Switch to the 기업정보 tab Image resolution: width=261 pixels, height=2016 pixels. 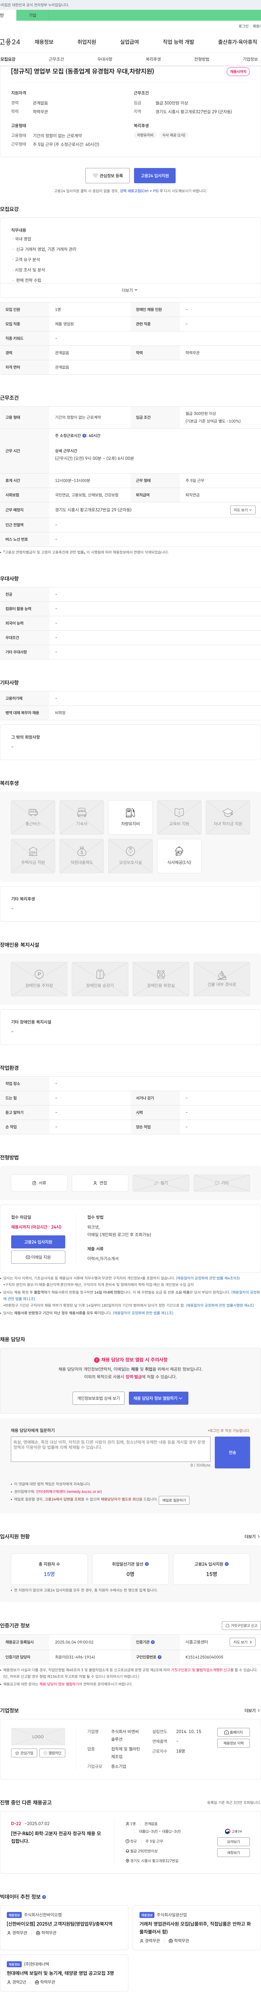pos(250,59)
